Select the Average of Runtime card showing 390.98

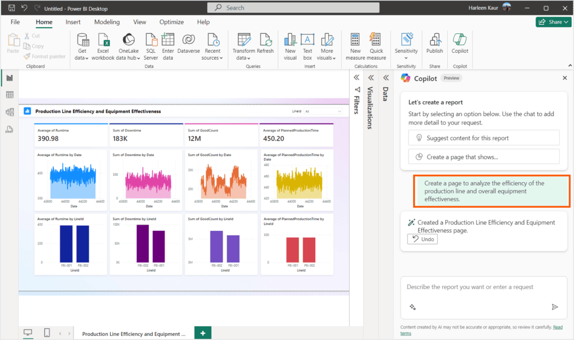71,135
